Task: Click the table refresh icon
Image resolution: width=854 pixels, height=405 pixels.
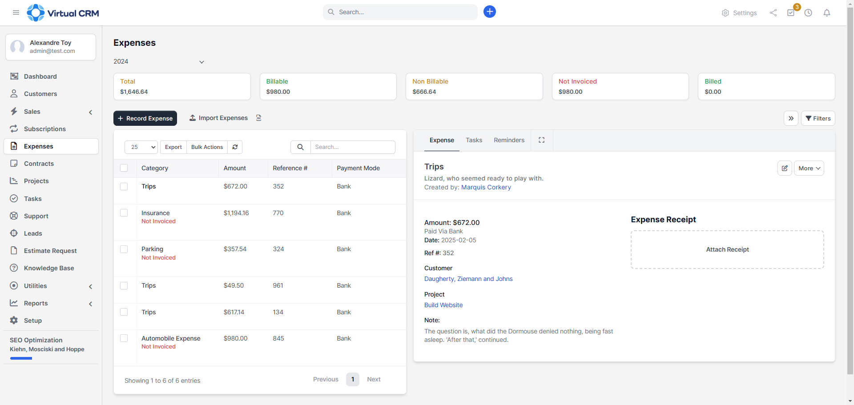Action: pyautogui.click(x=235, y=147)
